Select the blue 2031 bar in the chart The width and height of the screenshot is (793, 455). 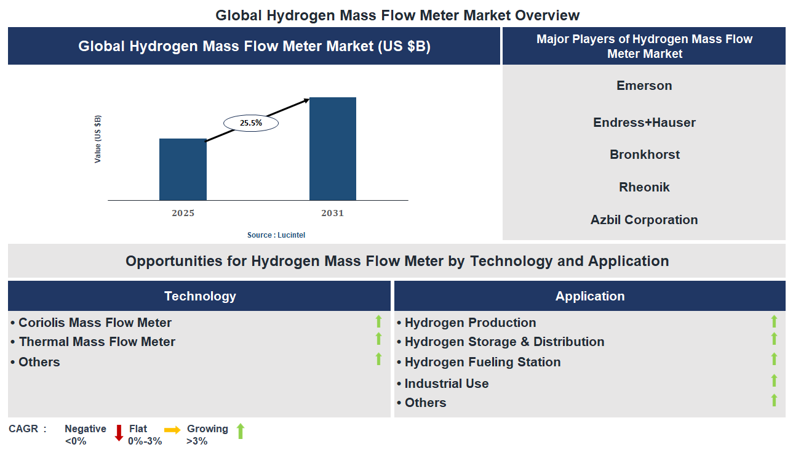(x=332, y=148)
